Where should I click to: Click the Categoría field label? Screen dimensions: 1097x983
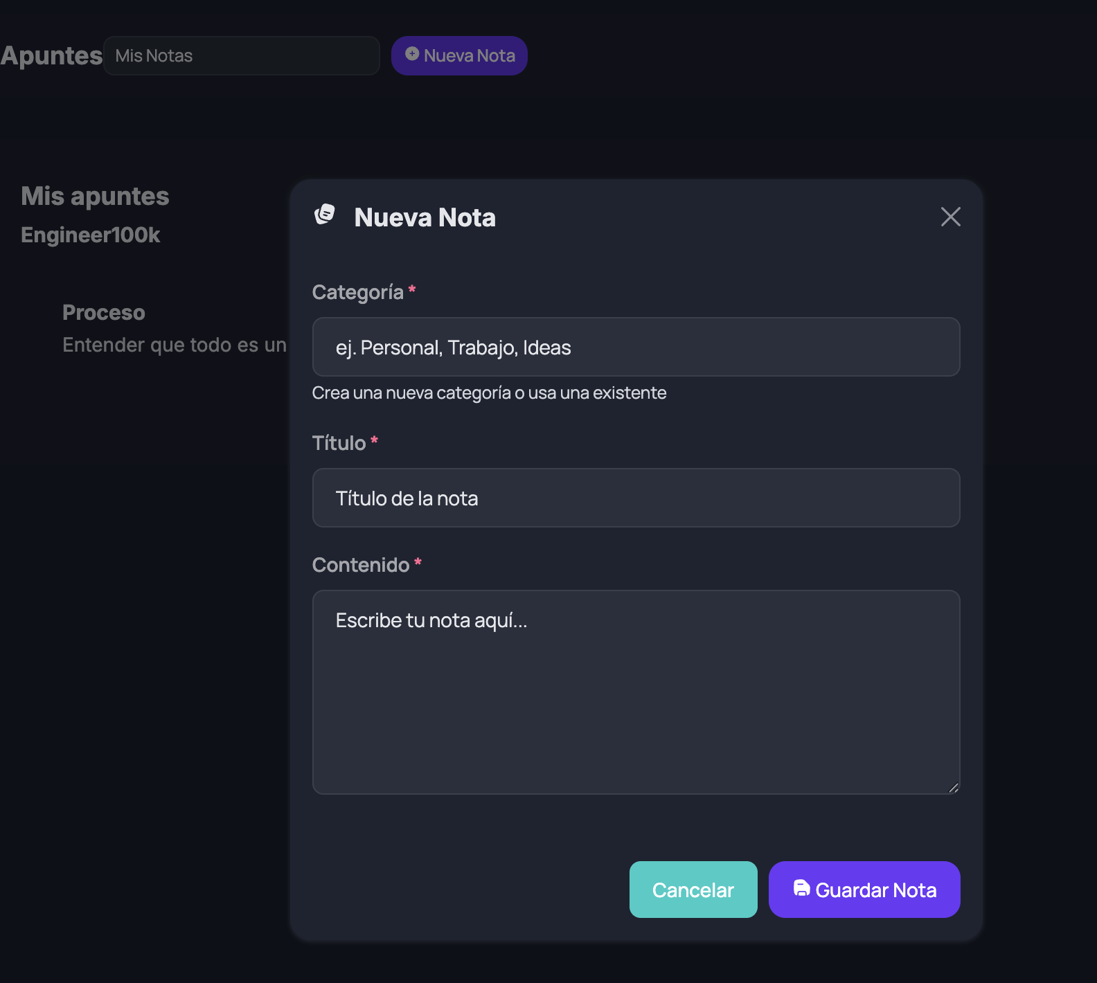tap(357, 292)
